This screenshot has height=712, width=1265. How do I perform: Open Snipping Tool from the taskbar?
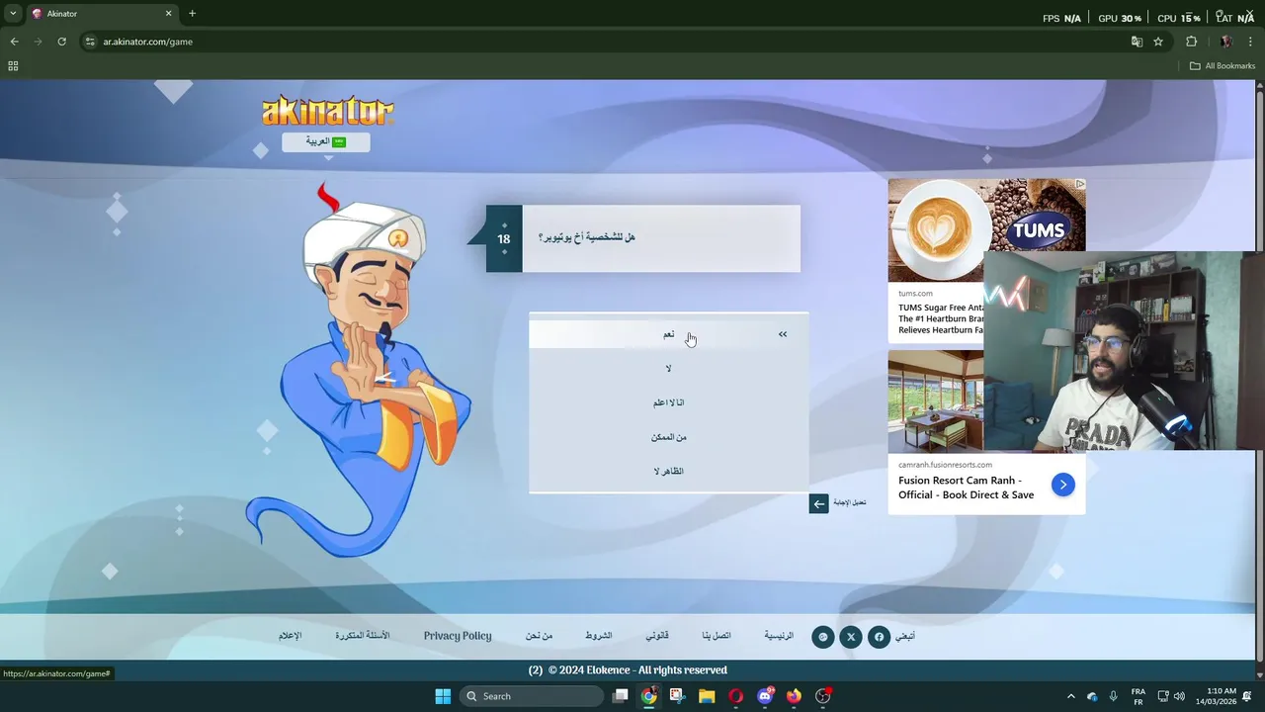click(677, 696)
